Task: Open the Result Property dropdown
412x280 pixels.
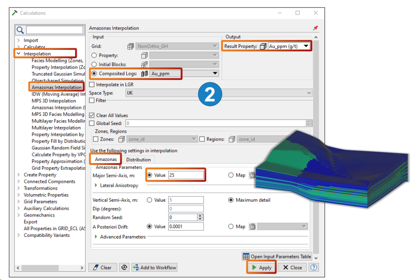Action: coord(289,46)
